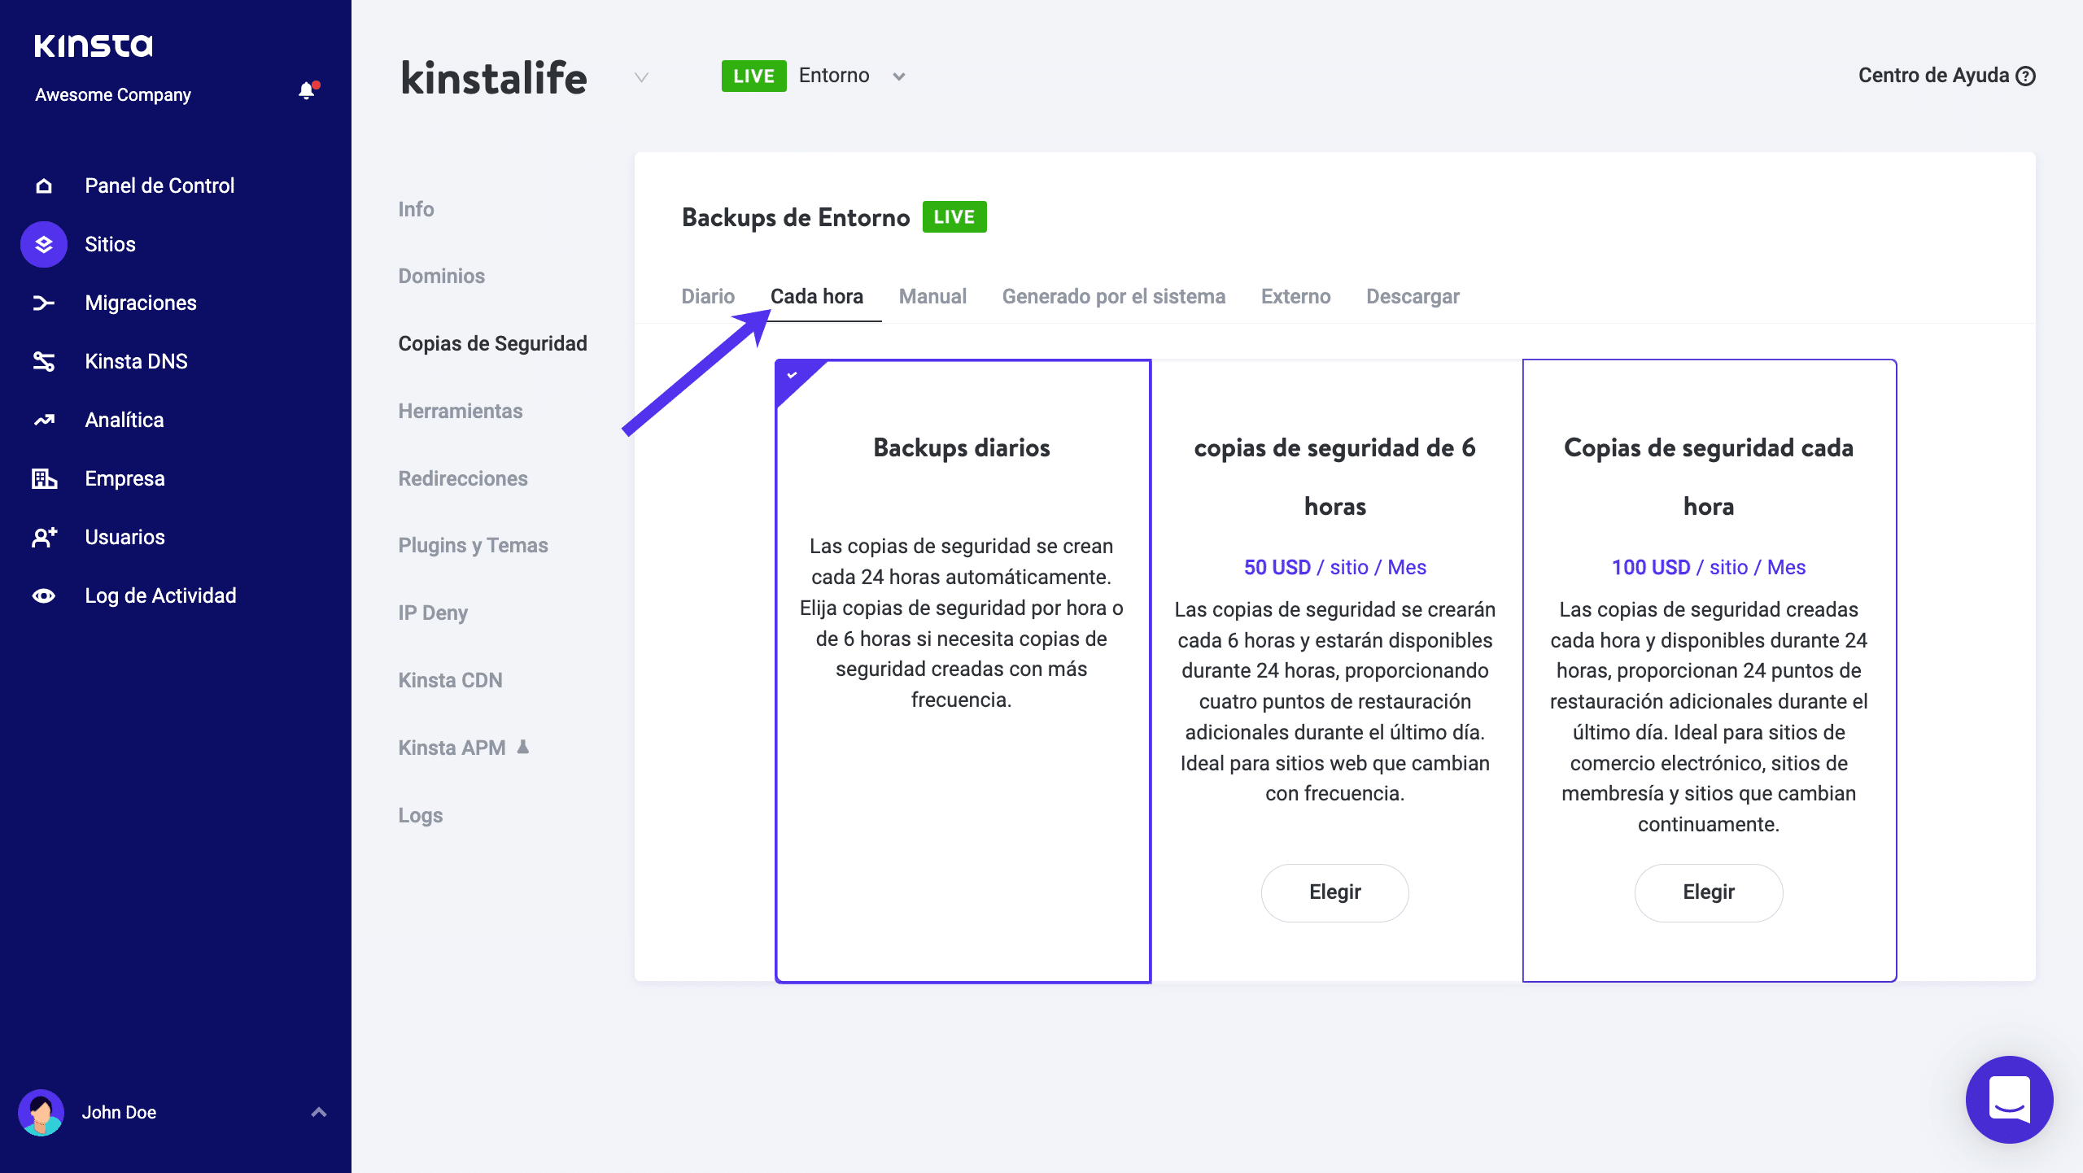Open the Redirecciones section
2083x1173 pixels.
click(x=463, y=478)
